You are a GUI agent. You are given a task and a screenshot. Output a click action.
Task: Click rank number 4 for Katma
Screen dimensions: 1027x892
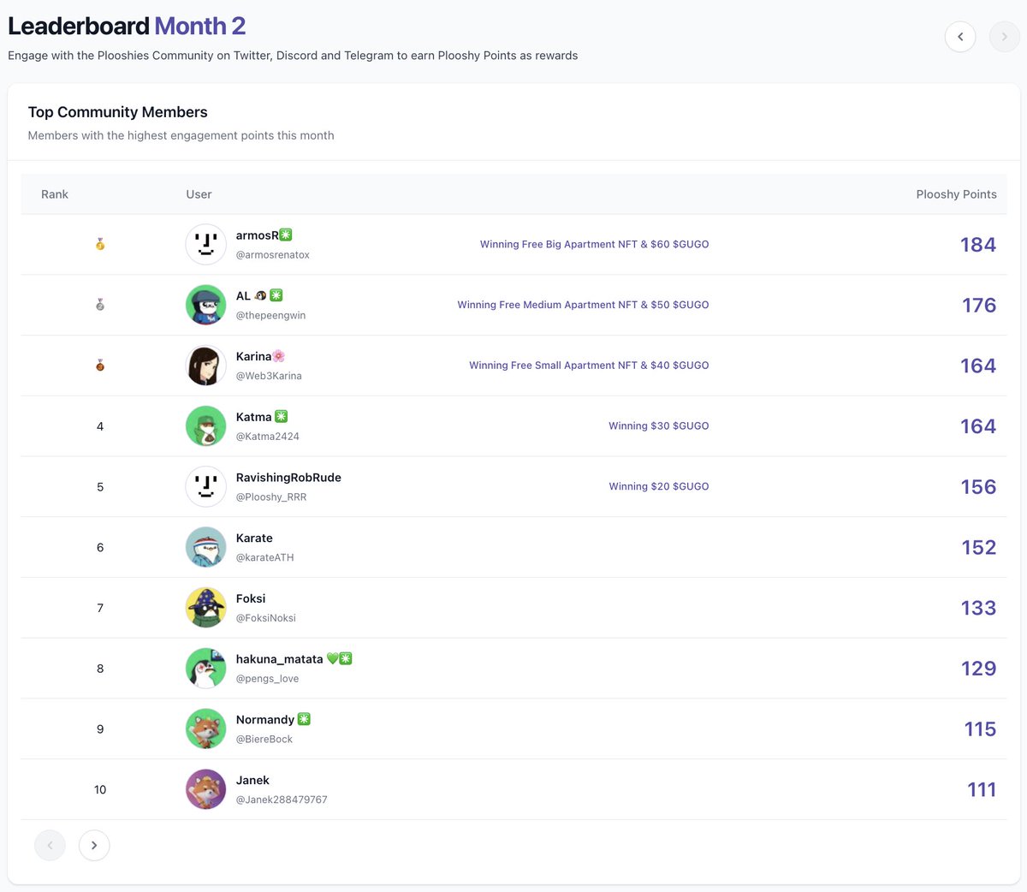pos(100,426)
